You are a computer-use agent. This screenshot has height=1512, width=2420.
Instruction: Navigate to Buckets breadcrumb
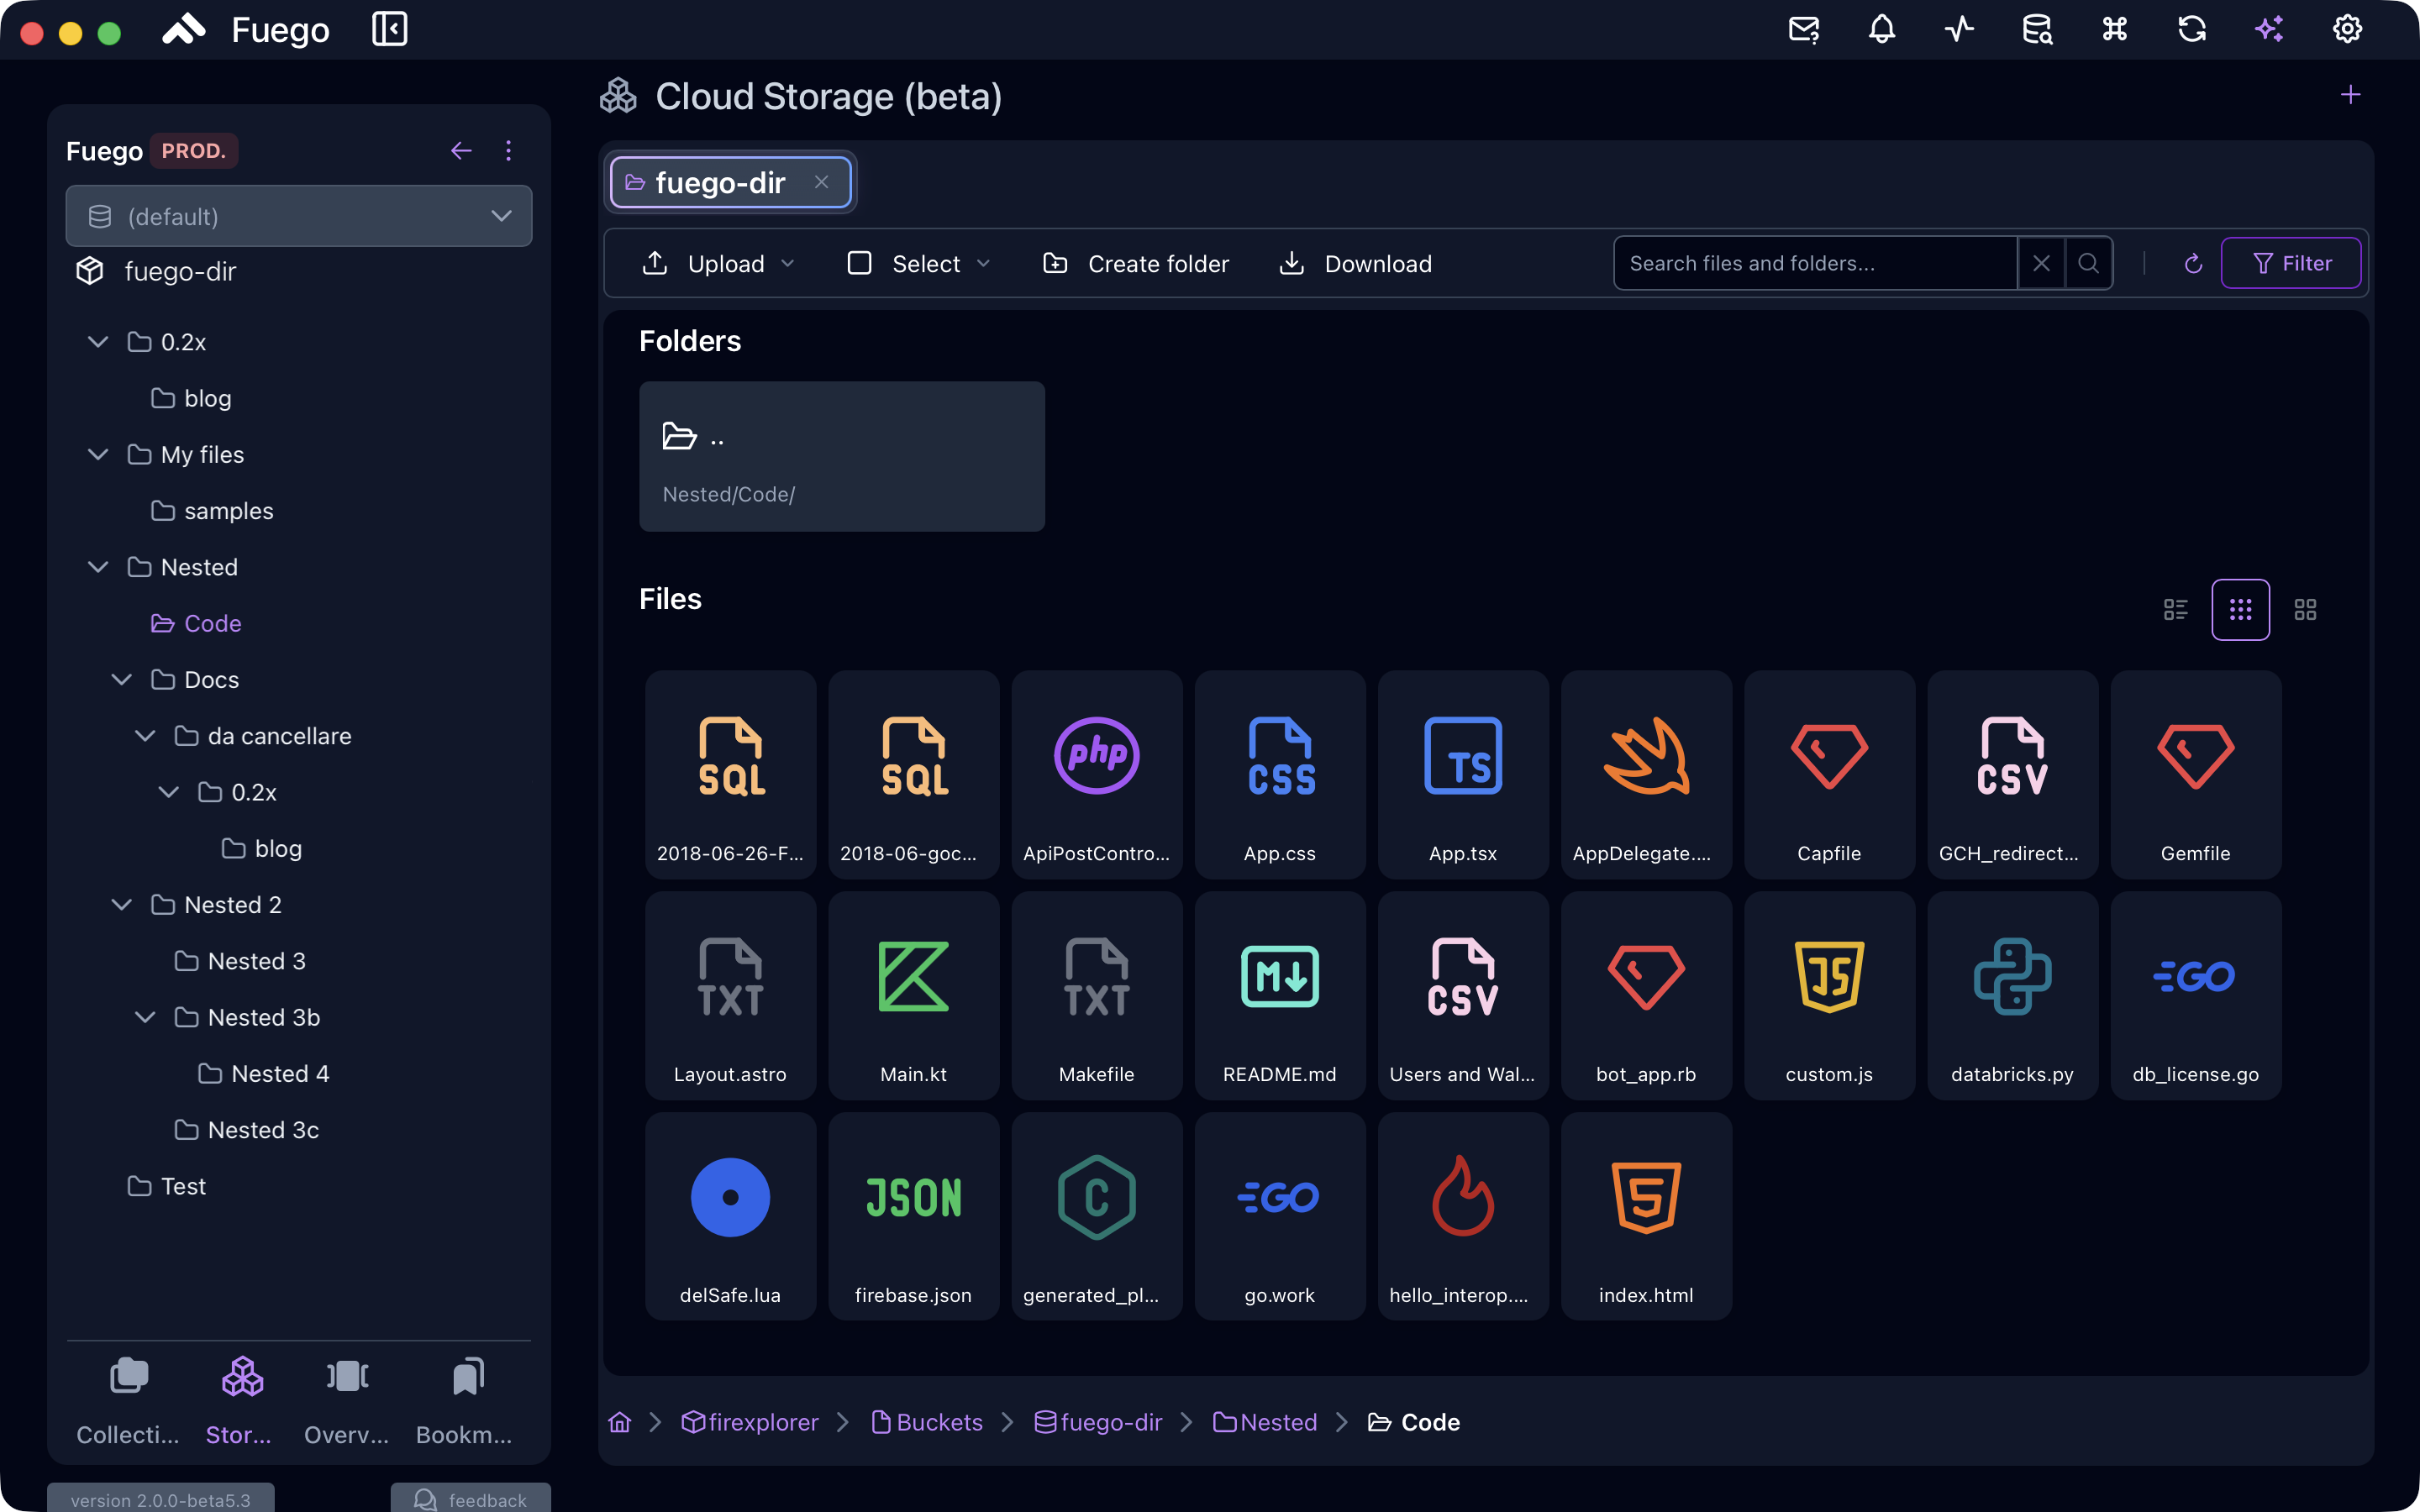[x=927, y=1422]
